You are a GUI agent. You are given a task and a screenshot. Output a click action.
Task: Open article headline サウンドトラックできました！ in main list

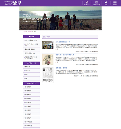(66, 55)
